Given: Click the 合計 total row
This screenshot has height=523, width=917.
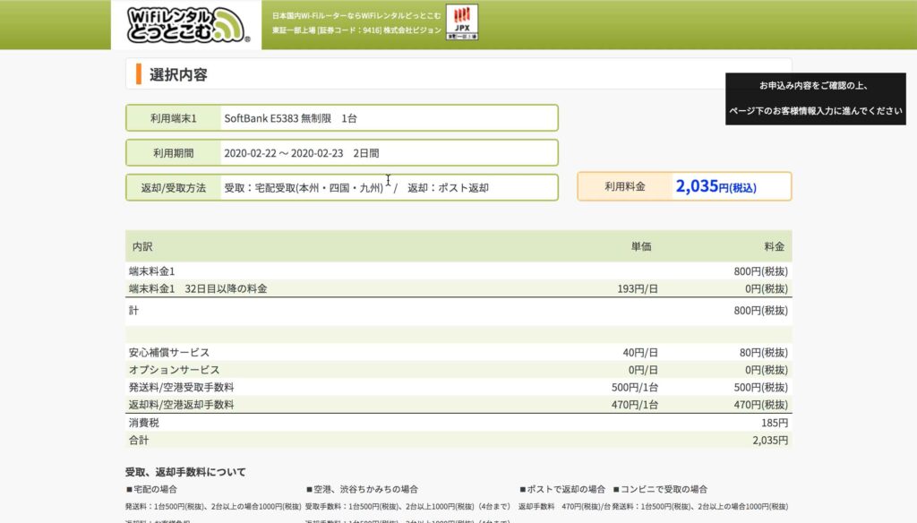Looking at the screenshot, I should [458, 441].
